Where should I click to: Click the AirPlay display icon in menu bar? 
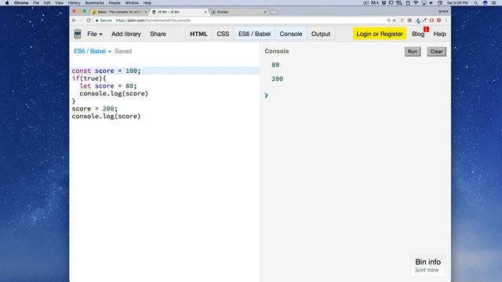[424, 3]
